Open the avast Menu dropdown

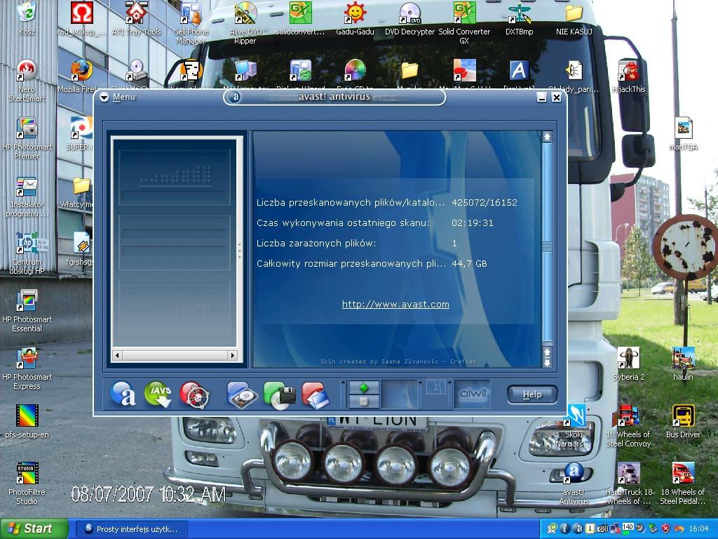pos(118,97)
